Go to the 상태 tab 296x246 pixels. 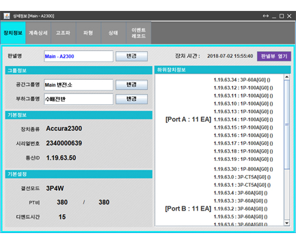113,33
